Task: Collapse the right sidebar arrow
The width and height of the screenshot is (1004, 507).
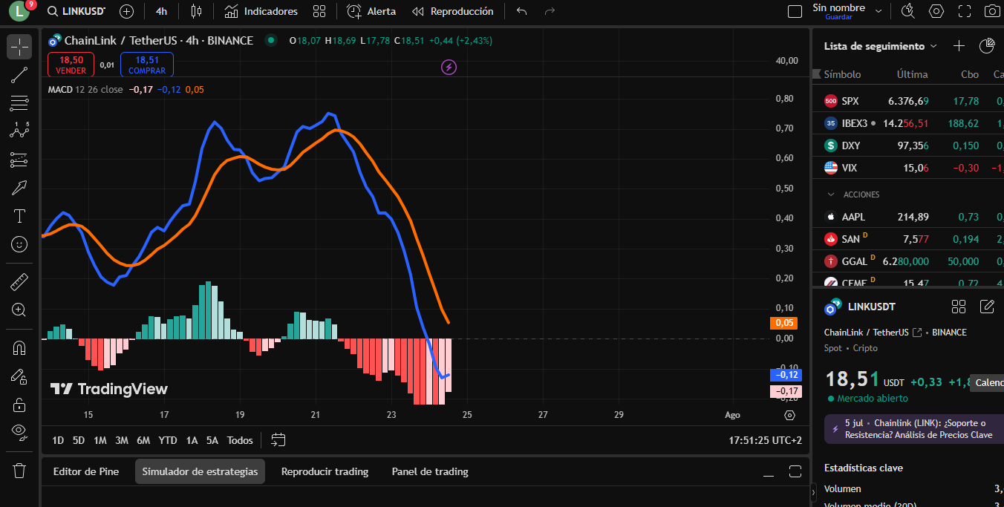Action: (x=815, y=491)
